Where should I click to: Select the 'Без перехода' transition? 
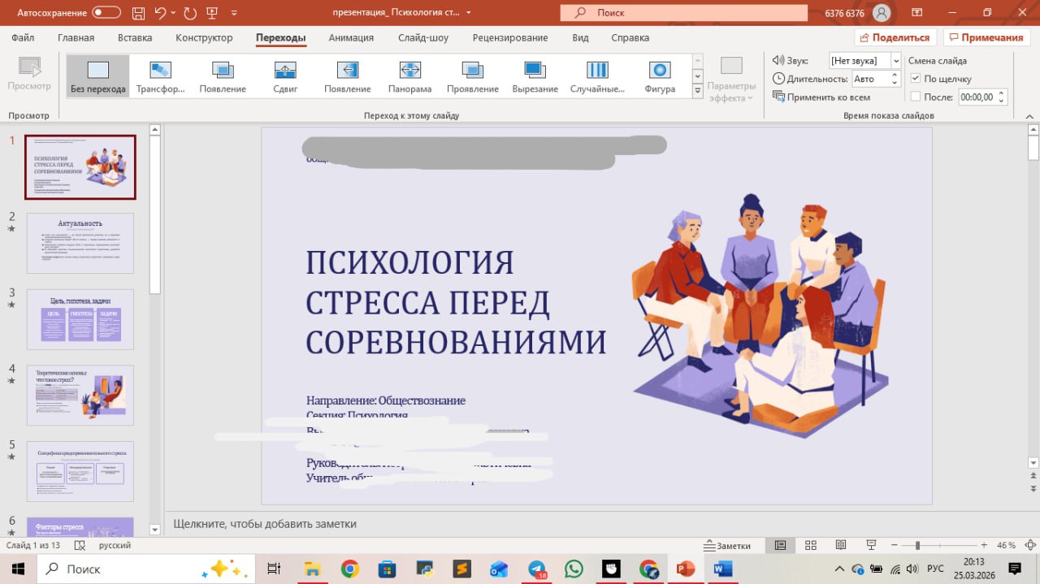pos(97,76)
